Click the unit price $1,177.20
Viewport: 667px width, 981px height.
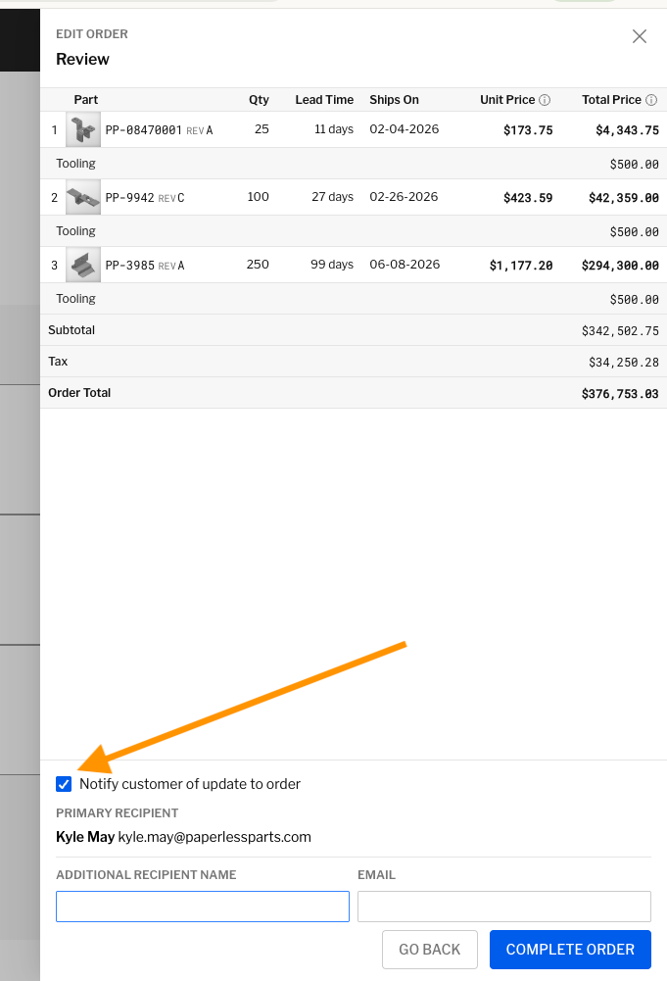[x=521, y=266]
